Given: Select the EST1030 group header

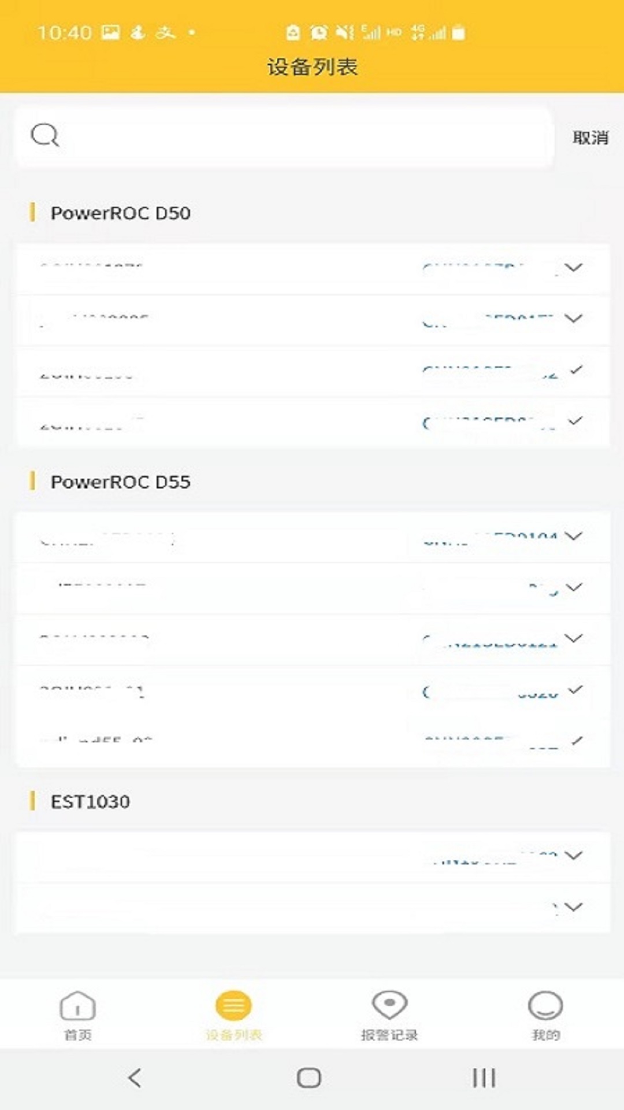Looking at the screenshot, I should [90, 801].
